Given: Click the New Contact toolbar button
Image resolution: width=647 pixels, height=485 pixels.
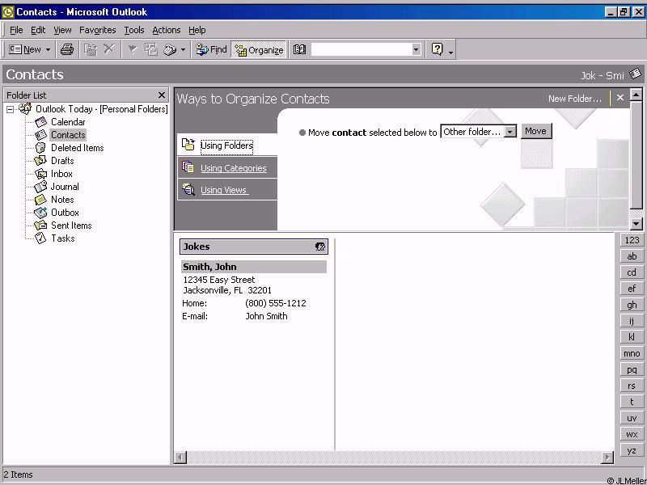Looking at the screenshot, I should click(x=24, y=50).
